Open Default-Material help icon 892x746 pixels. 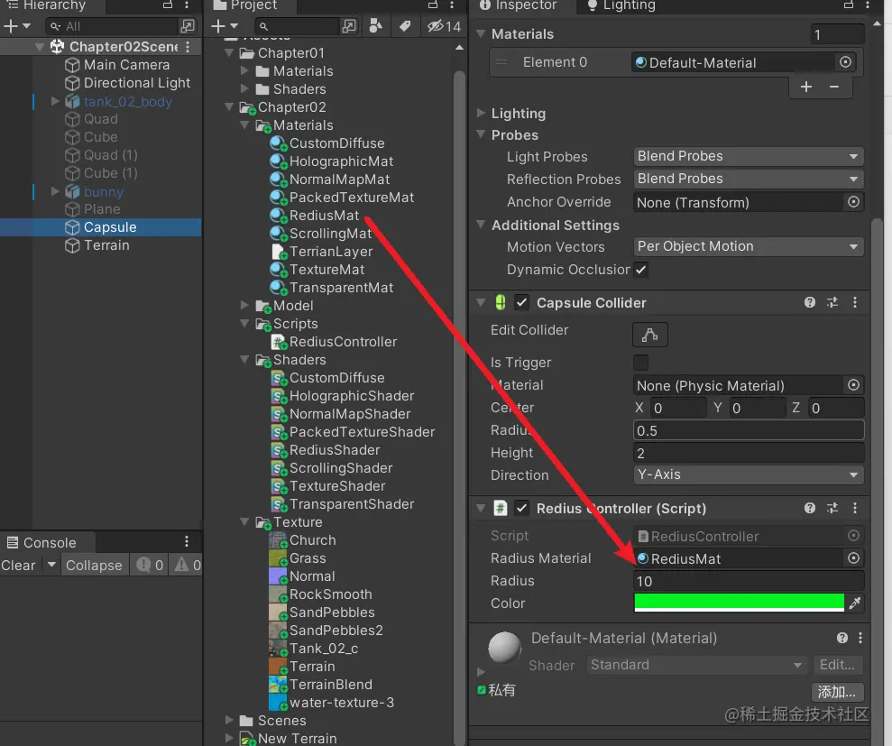(842, 638)
